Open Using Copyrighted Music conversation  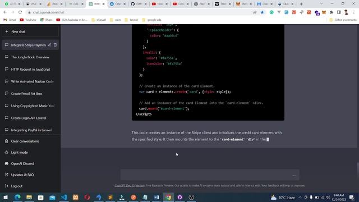click(x=30, y=106)
